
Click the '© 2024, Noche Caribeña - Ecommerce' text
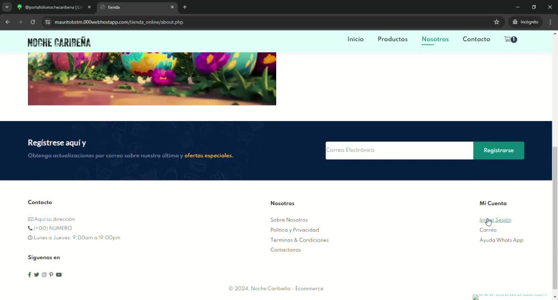click(276, 289)
